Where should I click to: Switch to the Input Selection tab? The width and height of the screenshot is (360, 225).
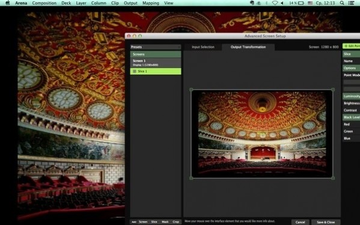[203, 47]
